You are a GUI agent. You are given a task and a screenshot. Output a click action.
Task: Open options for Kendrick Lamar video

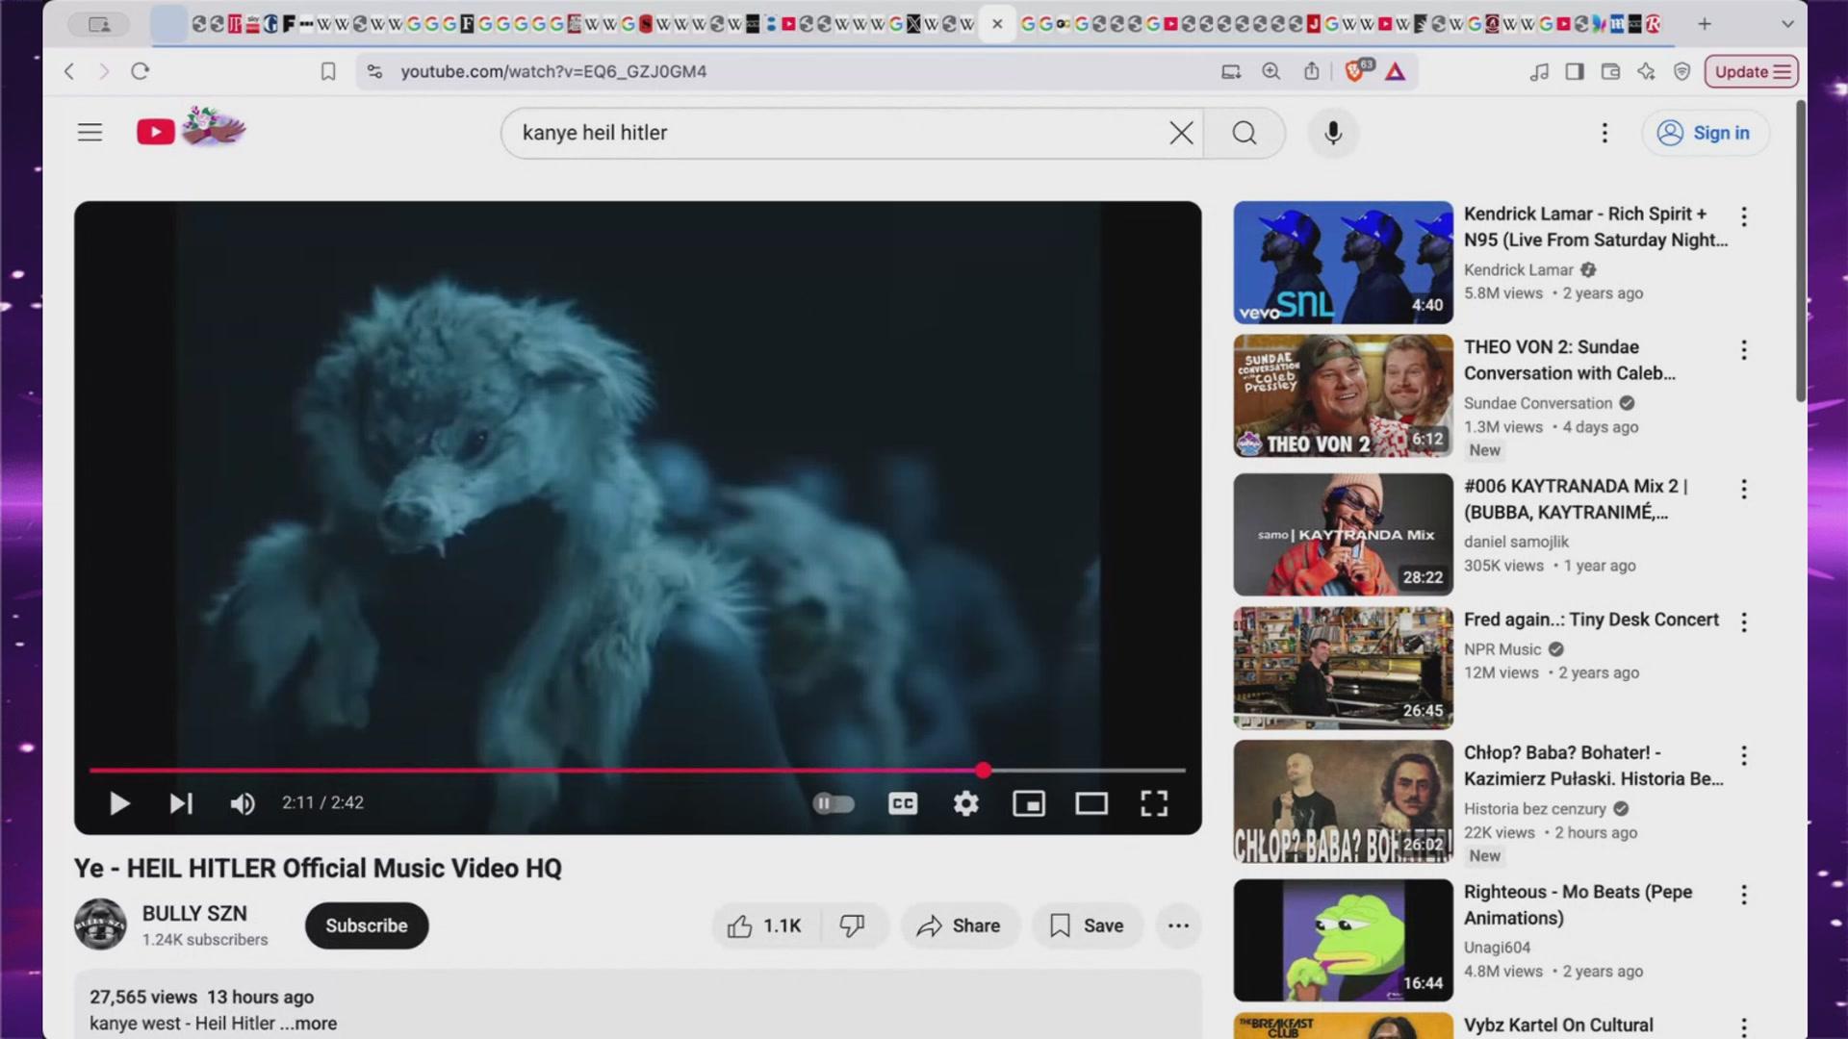pos(1743,216)
